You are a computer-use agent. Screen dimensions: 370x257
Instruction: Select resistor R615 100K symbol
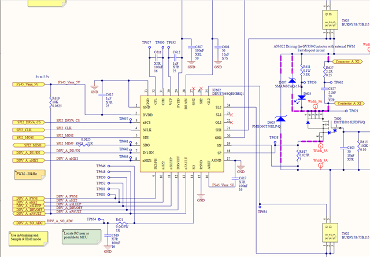[x=358, y=146]
